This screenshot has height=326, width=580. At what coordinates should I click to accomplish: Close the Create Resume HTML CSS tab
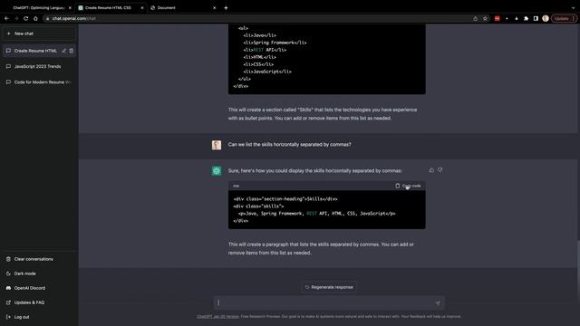(142, 8)
